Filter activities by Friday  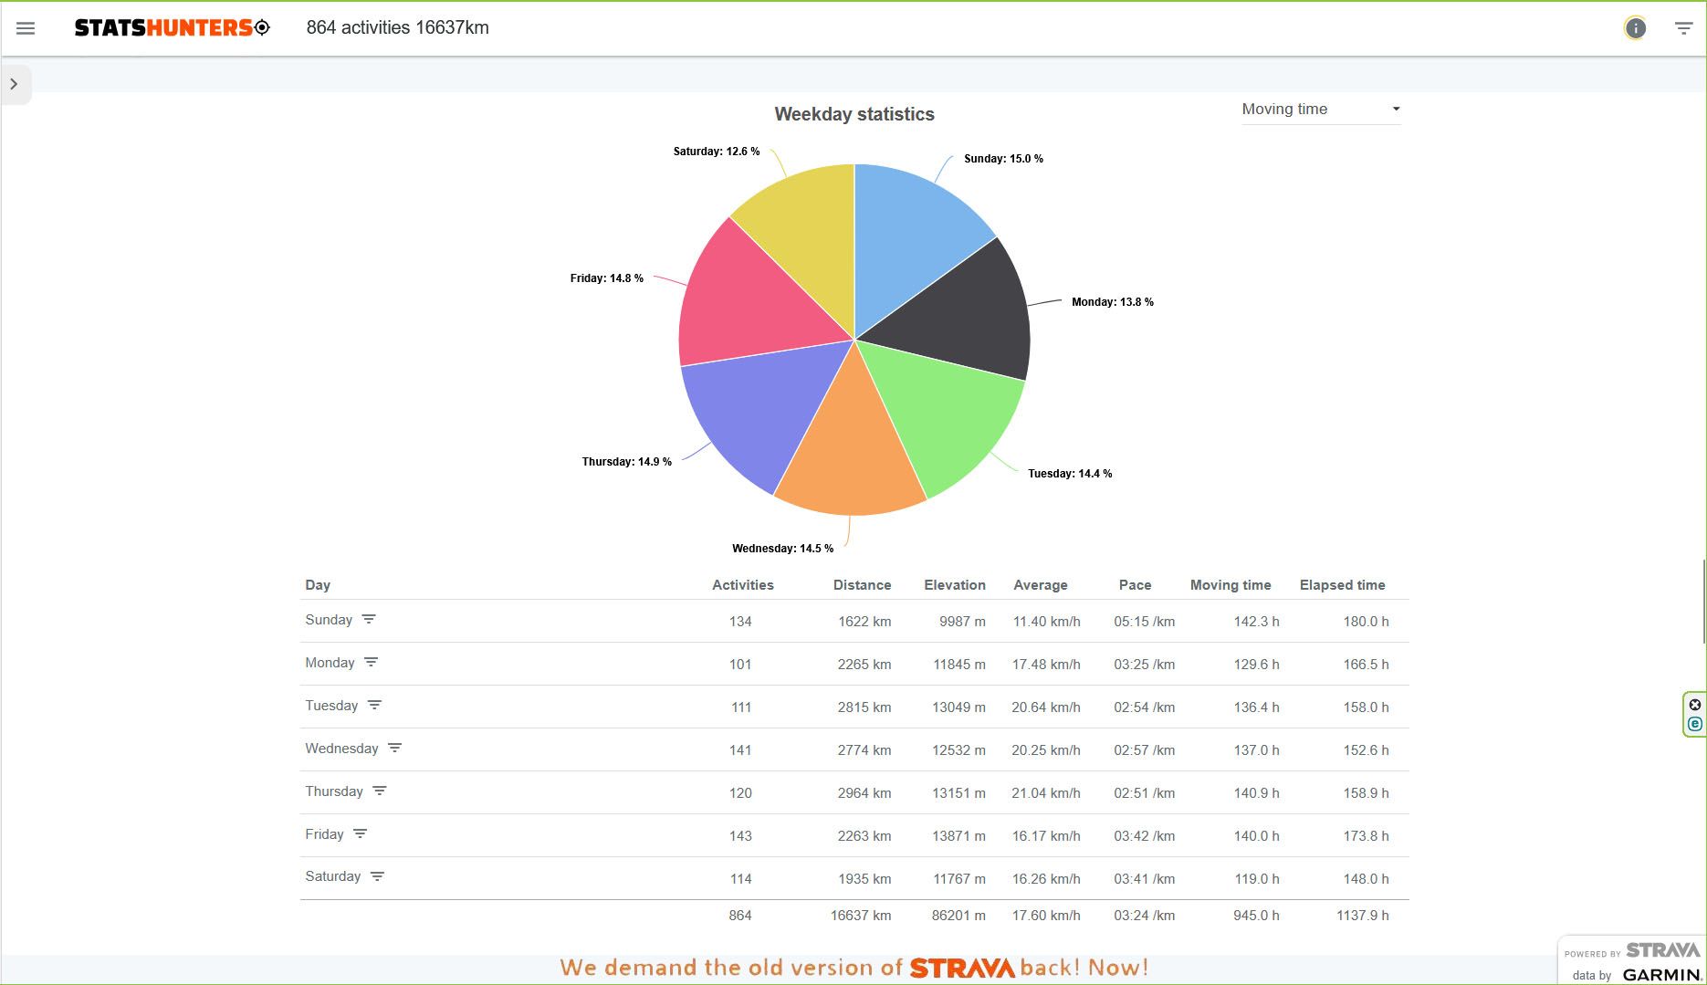tap(361, 834)
